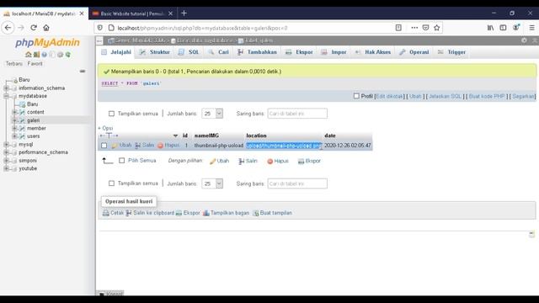Expand the mysql database node
The width and height of the screenshot is (539, 303).
[x=6, y=144]
